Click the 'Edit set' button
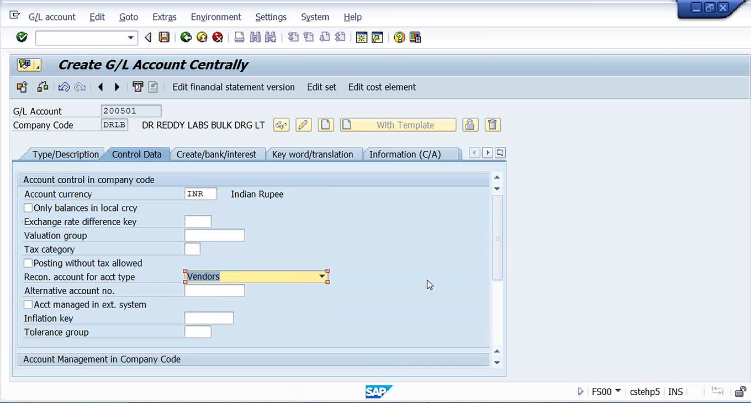This screenshot has width=751, height=403. pyautogui.click(x=322, y=87)
